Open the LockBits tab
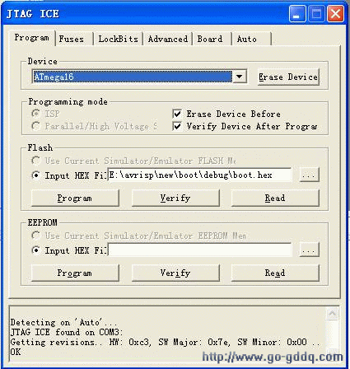Screen dimensions: 350x369 click(x=118, y=39)
